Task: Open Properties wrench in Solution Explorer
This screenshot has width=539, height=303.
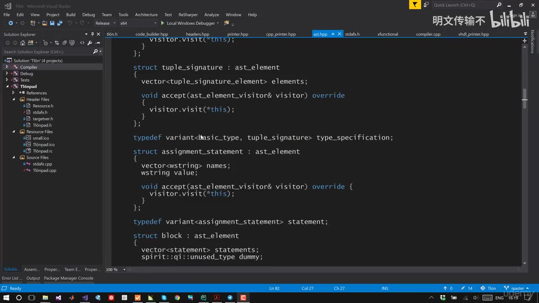Action: [90, 43]
